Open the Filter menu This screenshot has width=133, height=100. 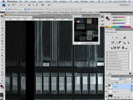pos(55,1)
